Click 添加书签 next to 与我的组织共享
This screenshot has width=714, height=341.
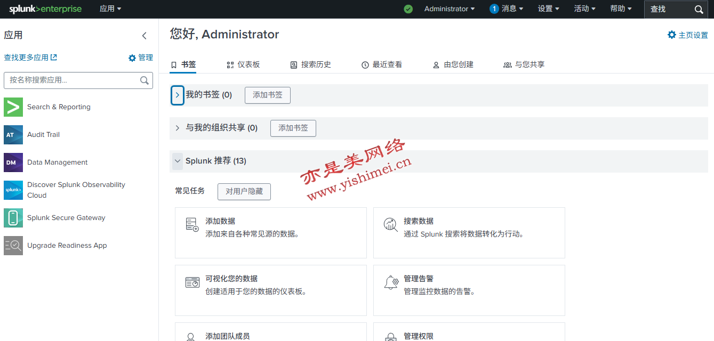(x=293, y=128)
